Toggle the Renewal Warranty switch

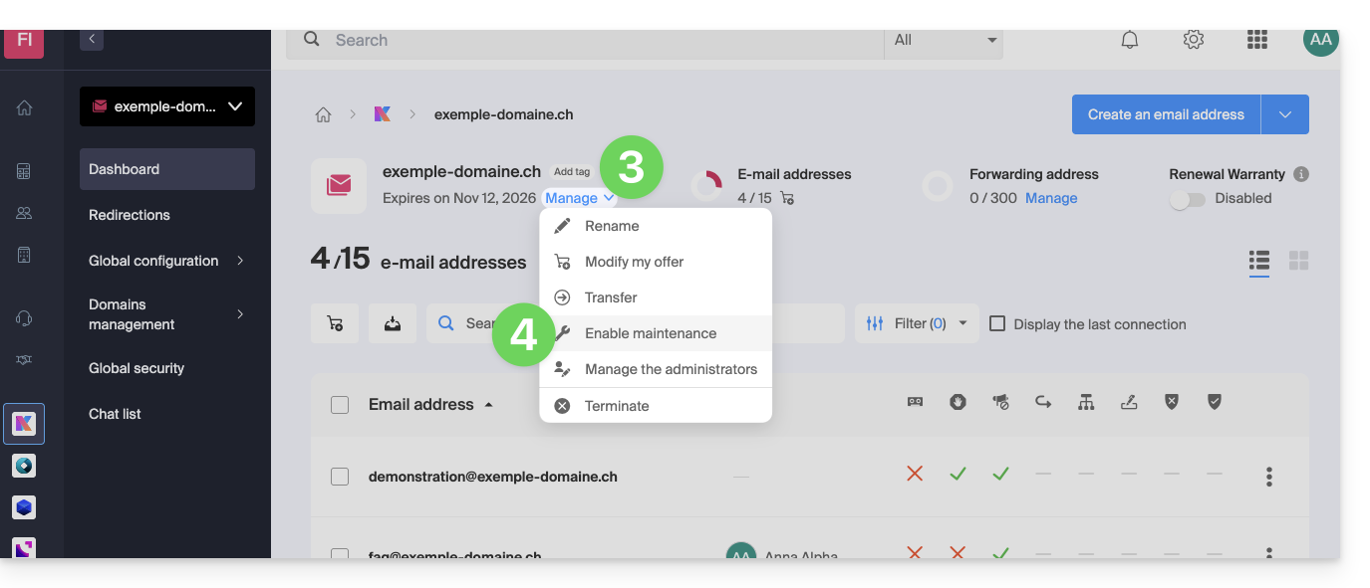[x=1187, y=199]
